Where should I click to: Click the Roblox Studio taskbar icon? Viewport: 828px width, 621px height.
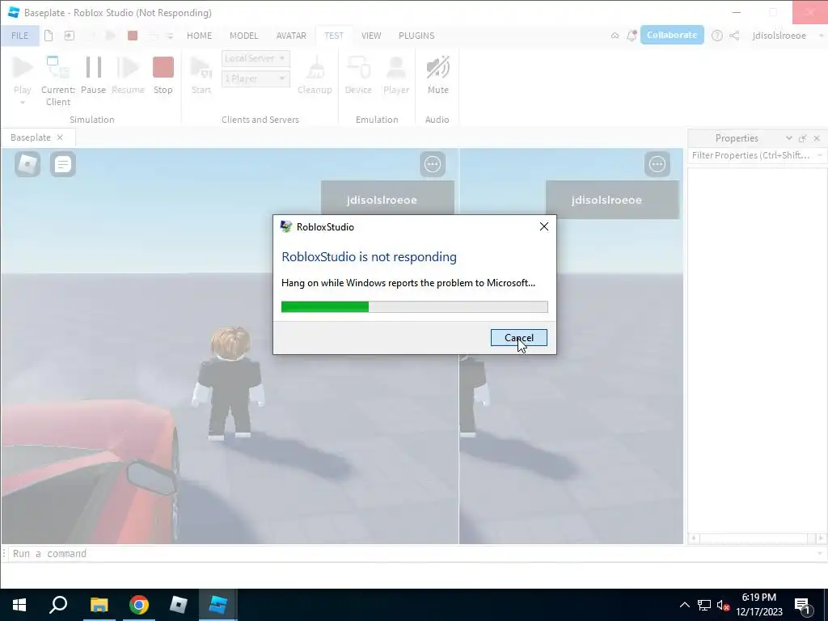click(x=218, y=605)
